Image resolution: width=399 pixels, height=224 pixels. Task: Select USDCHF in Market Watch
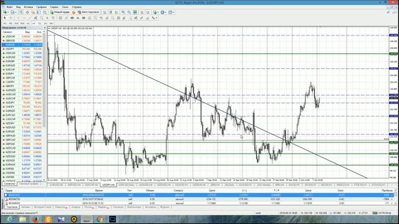tap(22, 36)
